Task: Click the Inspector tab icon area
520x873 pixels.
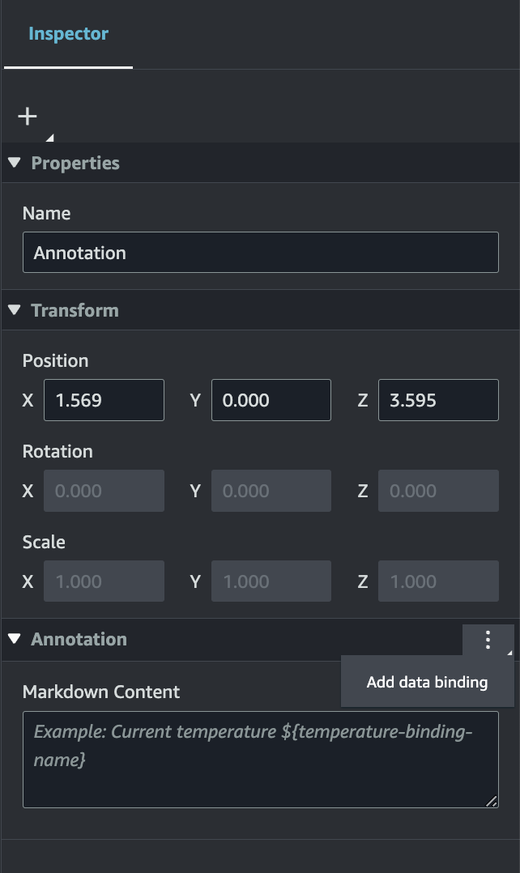Action: (x=67, y=33)
